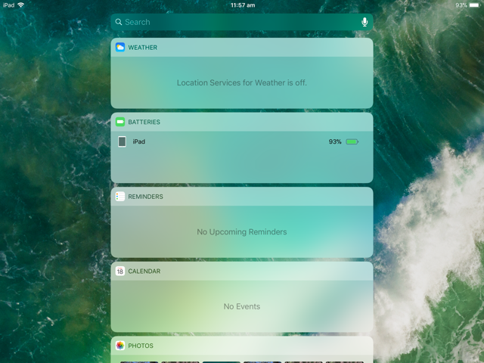This screenshot has width=484, height=363.
Task: Tap 'No Events' in Calendar widget
Action: click(242, 306)
